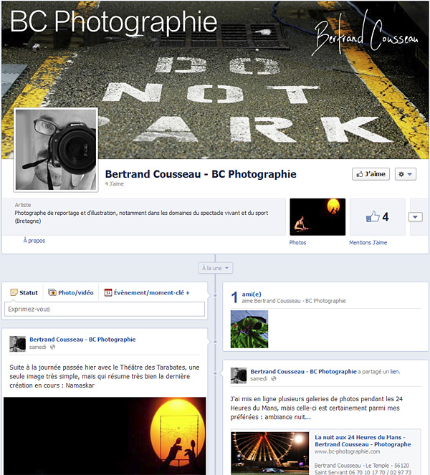This screenshot has height=475, width=430.
Task: Open page name link in shared-link post
Action: 303,371
